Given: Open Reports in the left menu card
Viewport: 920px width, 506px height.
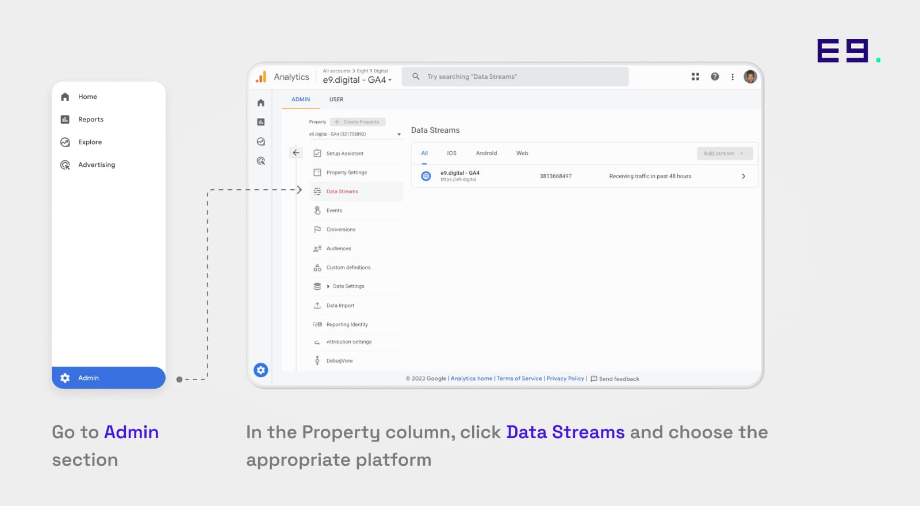Looking at the screenshot, I should tap(109, 120).
